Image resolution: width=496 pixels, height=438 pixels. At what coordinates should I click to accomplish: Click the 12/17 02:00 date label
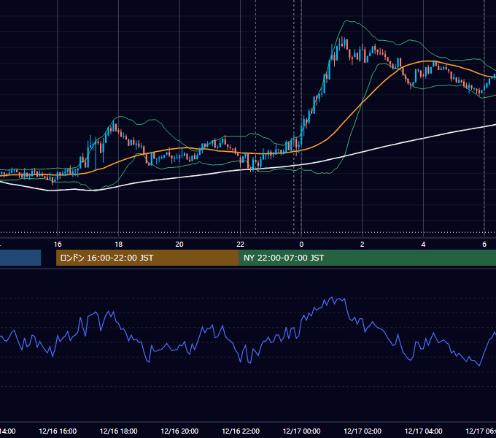[x=363, y=431]
